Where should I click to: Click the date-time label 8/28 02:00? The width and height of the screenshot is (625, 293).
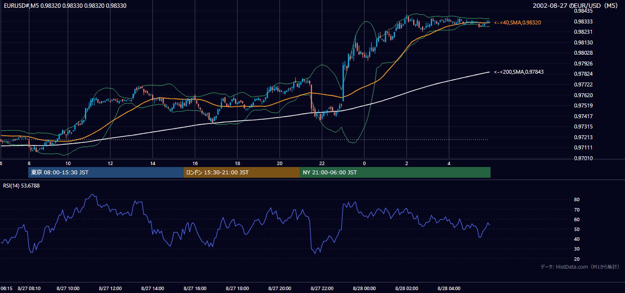coord(407,289)
